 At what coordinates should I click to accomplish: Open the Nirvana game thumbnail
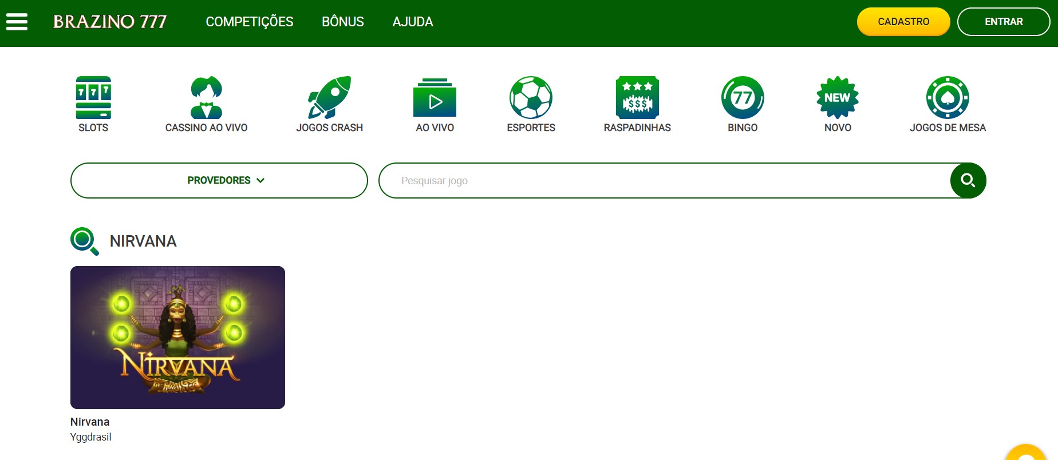click(177, 338)
